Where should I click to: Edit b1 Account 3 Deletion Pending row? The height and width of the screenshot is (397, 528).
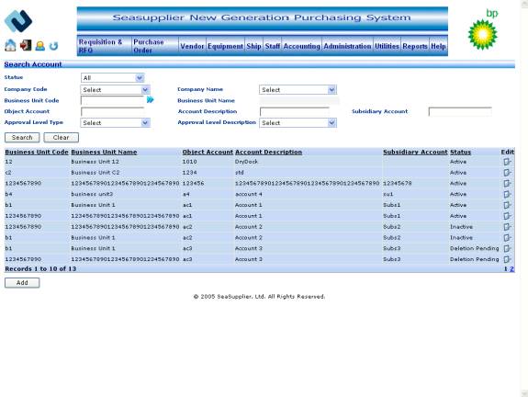pos(507,248)
